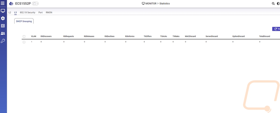The image size is (280, 113).
Task: Open the RMON tab
Action: tap(49, 13)
